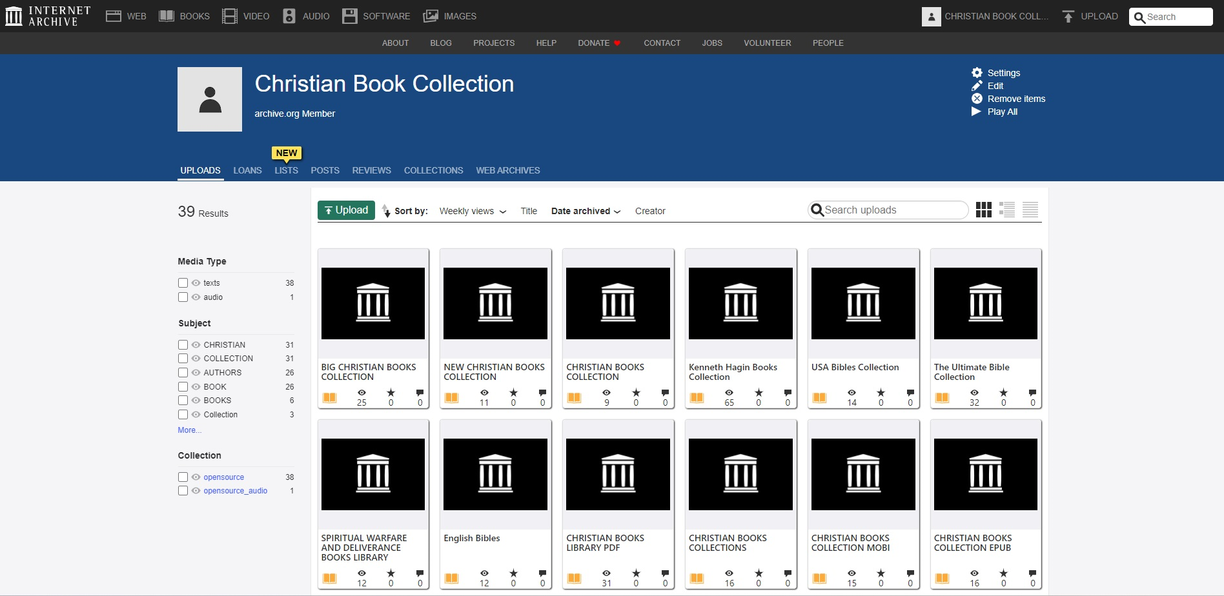Screen dimensions: 1224x596
Task: Switch to the Web Archives tab
Action: 508,170
